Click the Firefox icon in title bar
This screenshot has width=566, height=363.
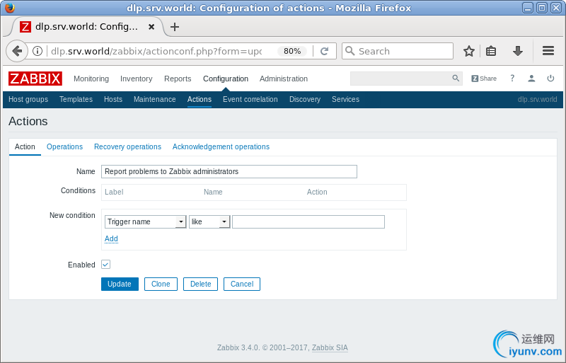pyautogui.click(x=9, y=8)
